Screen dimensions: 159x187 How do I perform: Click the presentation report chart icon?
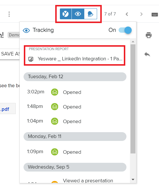coord(31,59)
